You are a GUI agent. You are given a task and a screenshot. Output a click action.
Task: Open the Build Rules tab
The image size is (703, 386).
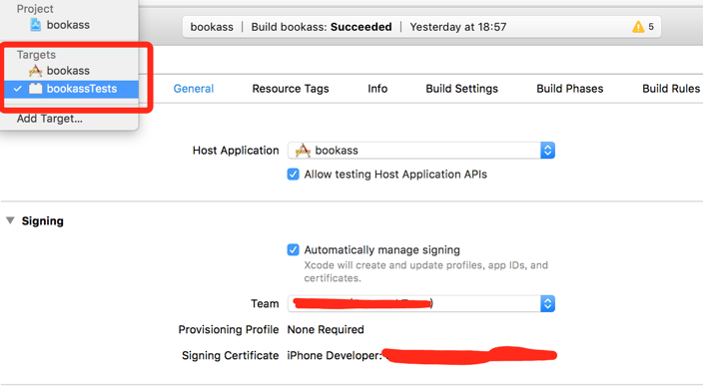[671, 89]
